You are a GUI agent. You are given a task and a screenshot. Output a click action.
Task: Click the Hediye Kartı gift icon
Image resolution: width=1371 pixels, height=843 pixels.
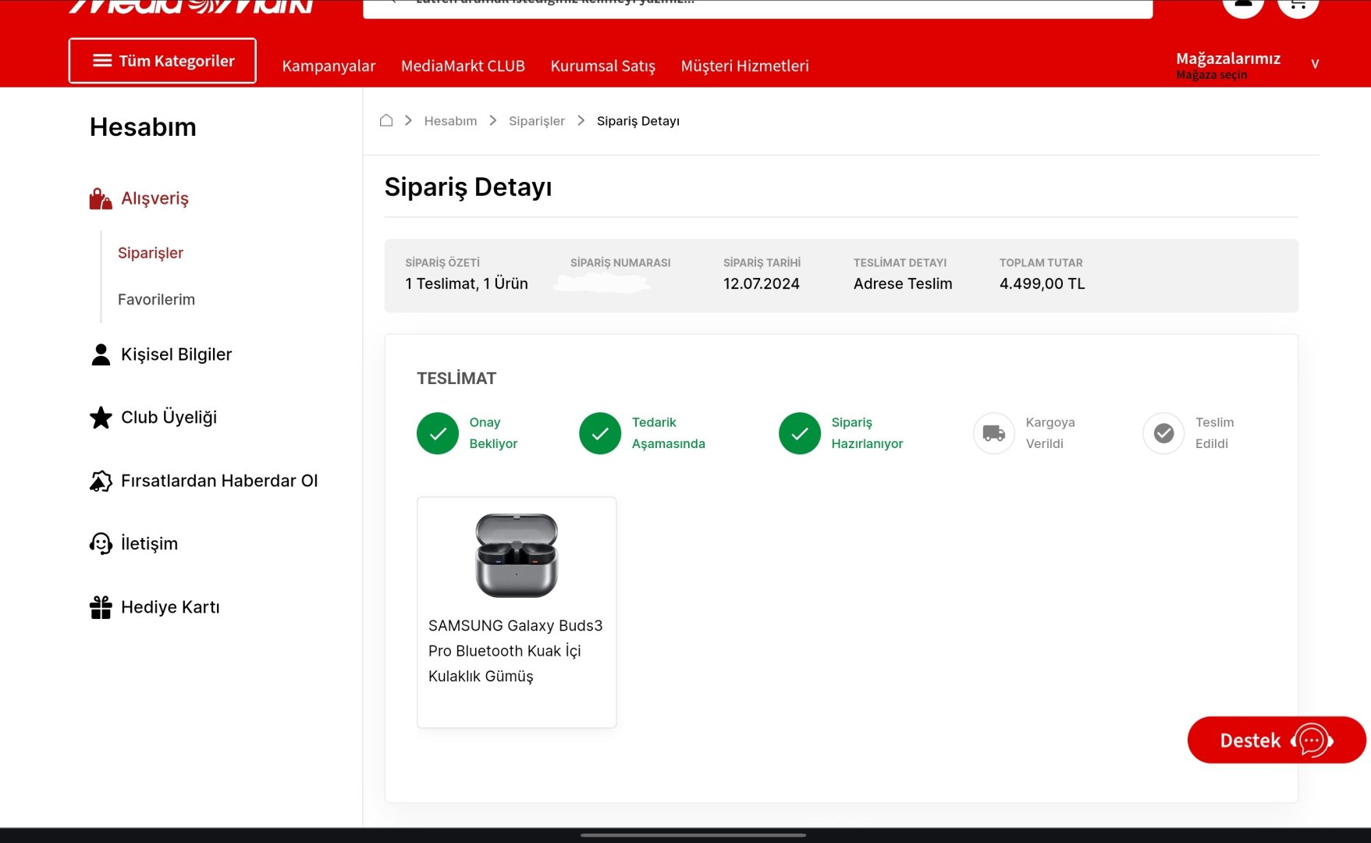coord(101,607)
